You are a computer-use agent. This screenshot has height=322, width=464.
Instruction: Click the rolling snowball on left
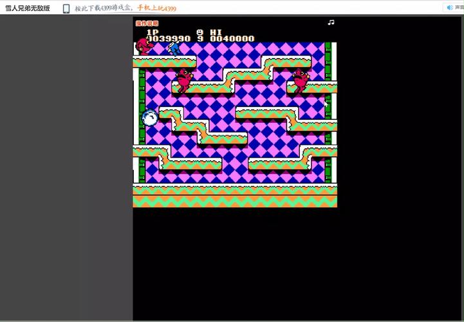pyautogui.click(x=150, y=118)
